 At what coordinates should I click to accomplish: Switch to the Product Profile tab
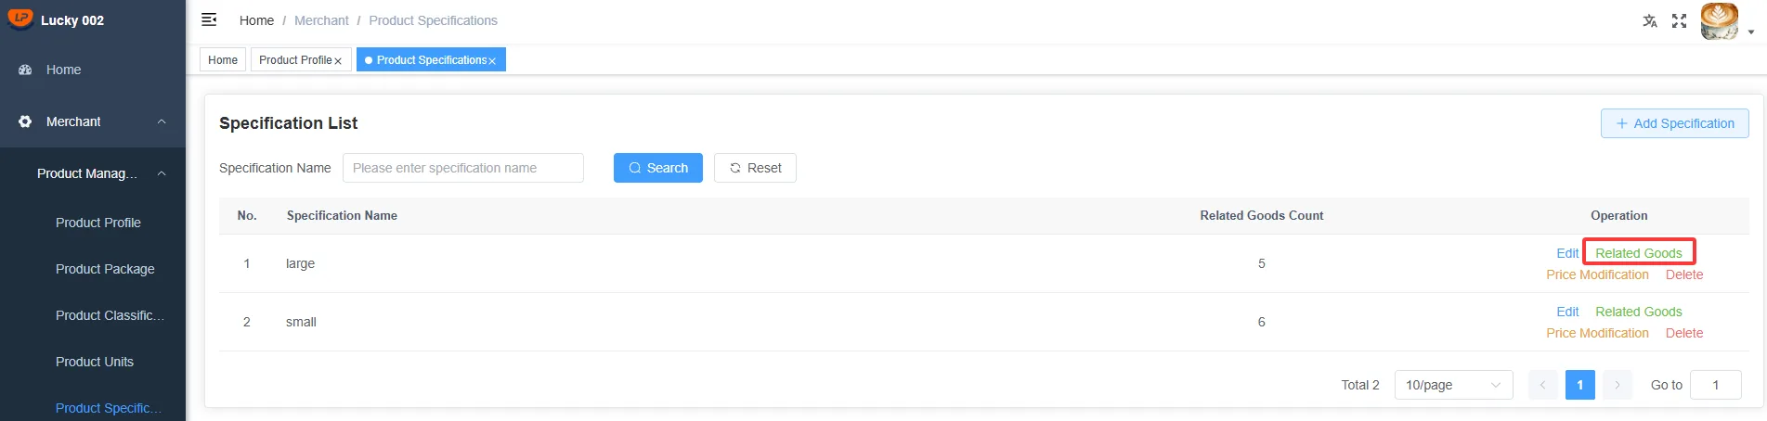[x=295, y=60]
